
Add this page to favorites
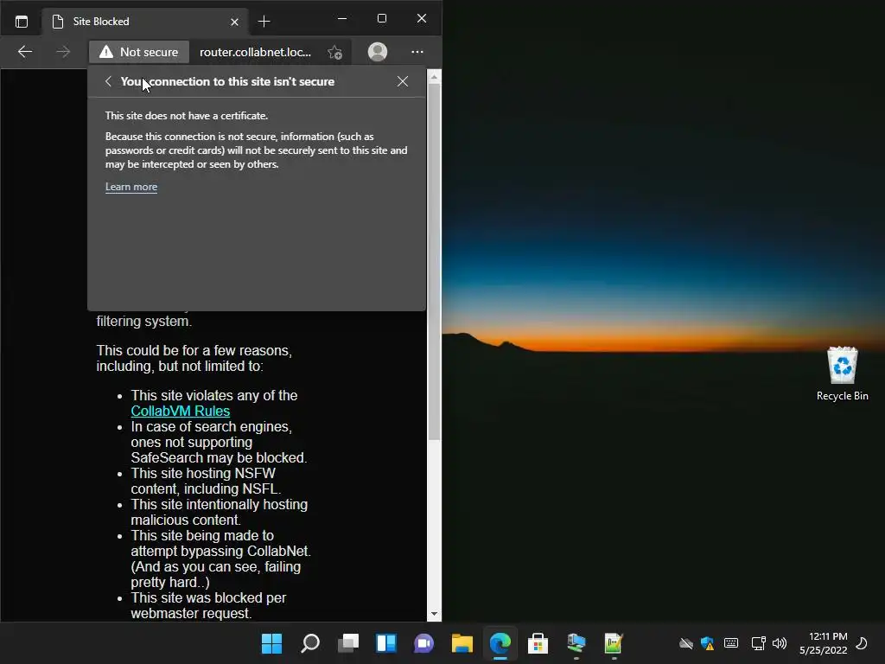pyautogui.click(x=334, y=52)
